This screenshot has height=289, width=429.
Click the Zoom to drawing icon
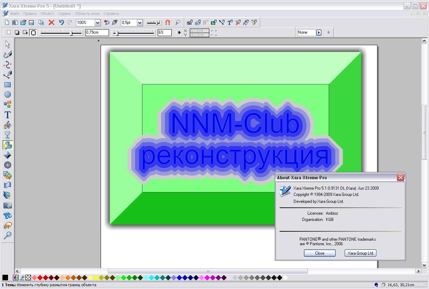point(115,23)
